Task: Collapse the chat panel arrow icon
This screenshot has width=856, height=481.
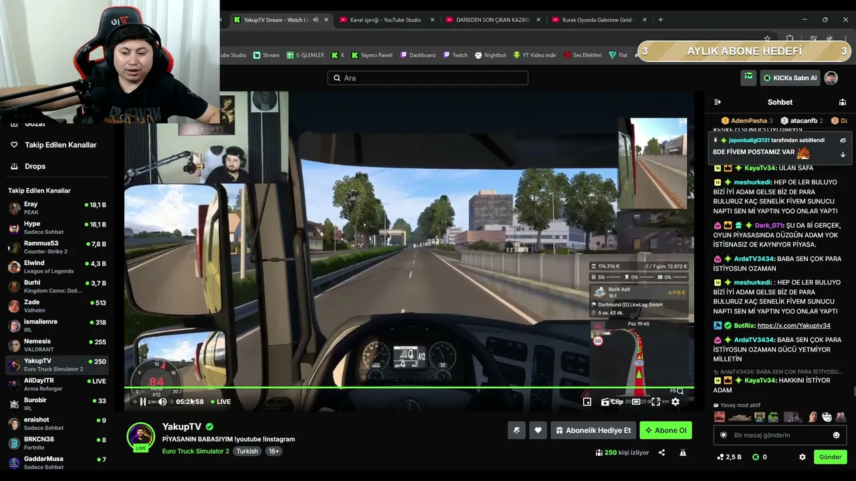Action: (x=718, y=102)
